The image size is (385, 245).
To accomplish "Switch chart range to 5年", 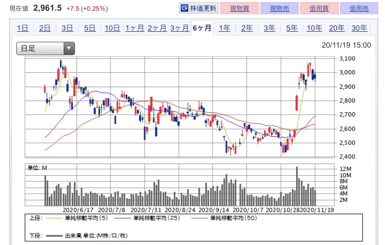I will (292, 28).
